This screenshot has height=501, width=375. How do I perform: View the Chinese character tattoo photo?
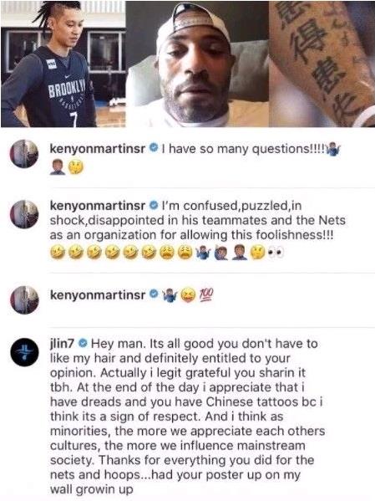(x=322, y=64)
